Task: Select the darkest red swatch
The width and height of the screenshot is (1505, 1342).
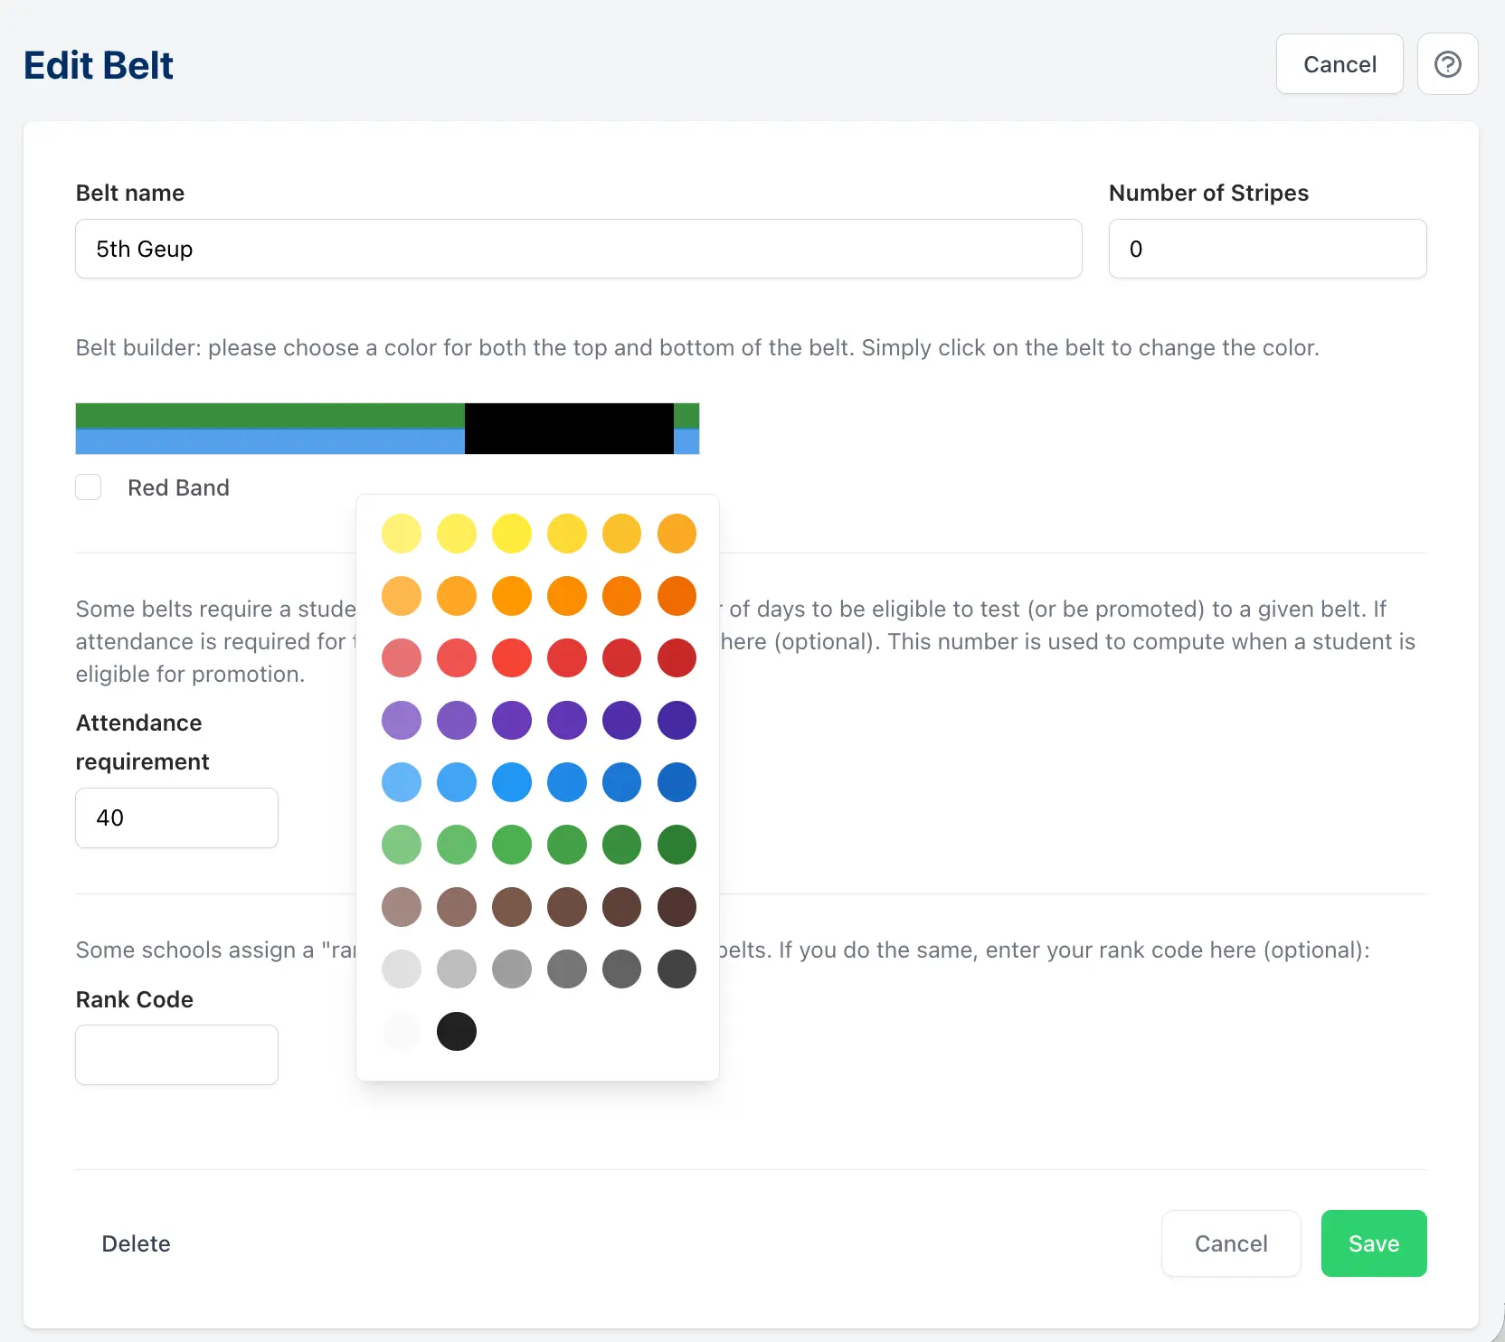Action: [x=677, y=657]
